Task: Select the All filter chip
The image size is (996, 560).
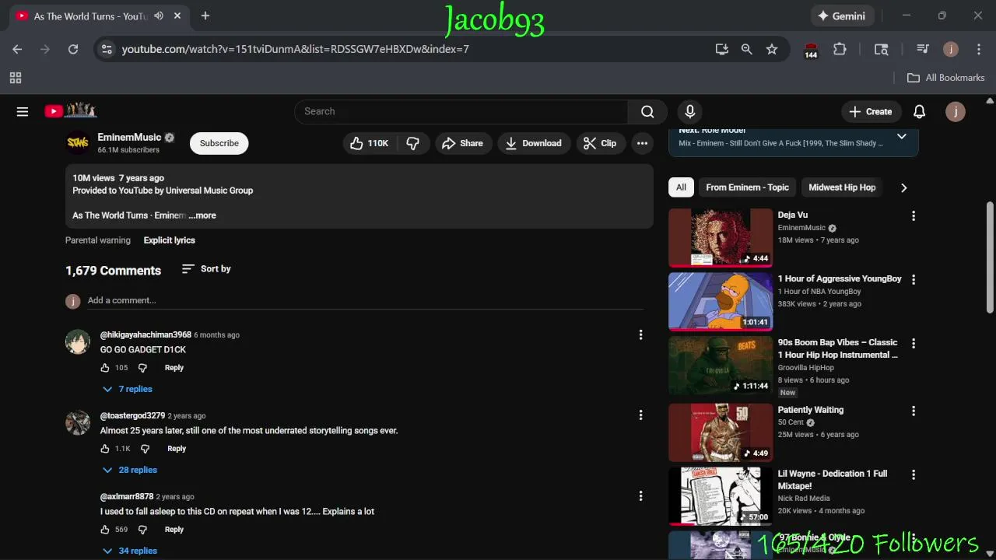Action: coord(681,187)
